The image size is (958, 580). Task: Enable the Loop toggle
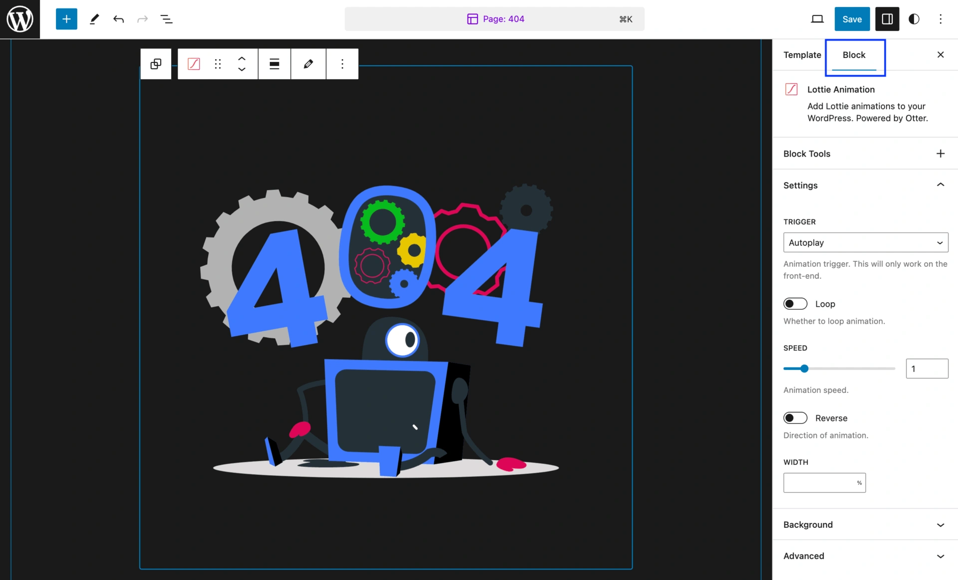[x=795, y=304]
